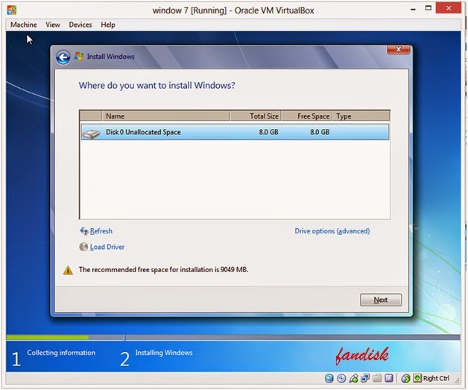Click the Refresh link
Screen dimensions: 468x390
101,231
